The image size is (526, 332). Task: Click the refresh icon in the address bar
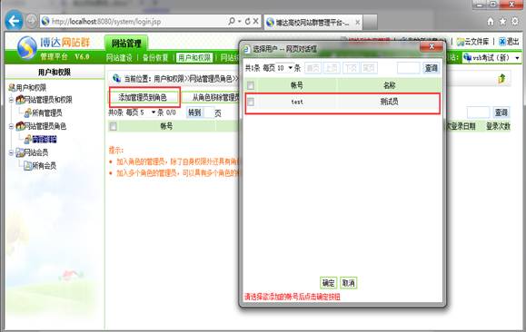247,22
